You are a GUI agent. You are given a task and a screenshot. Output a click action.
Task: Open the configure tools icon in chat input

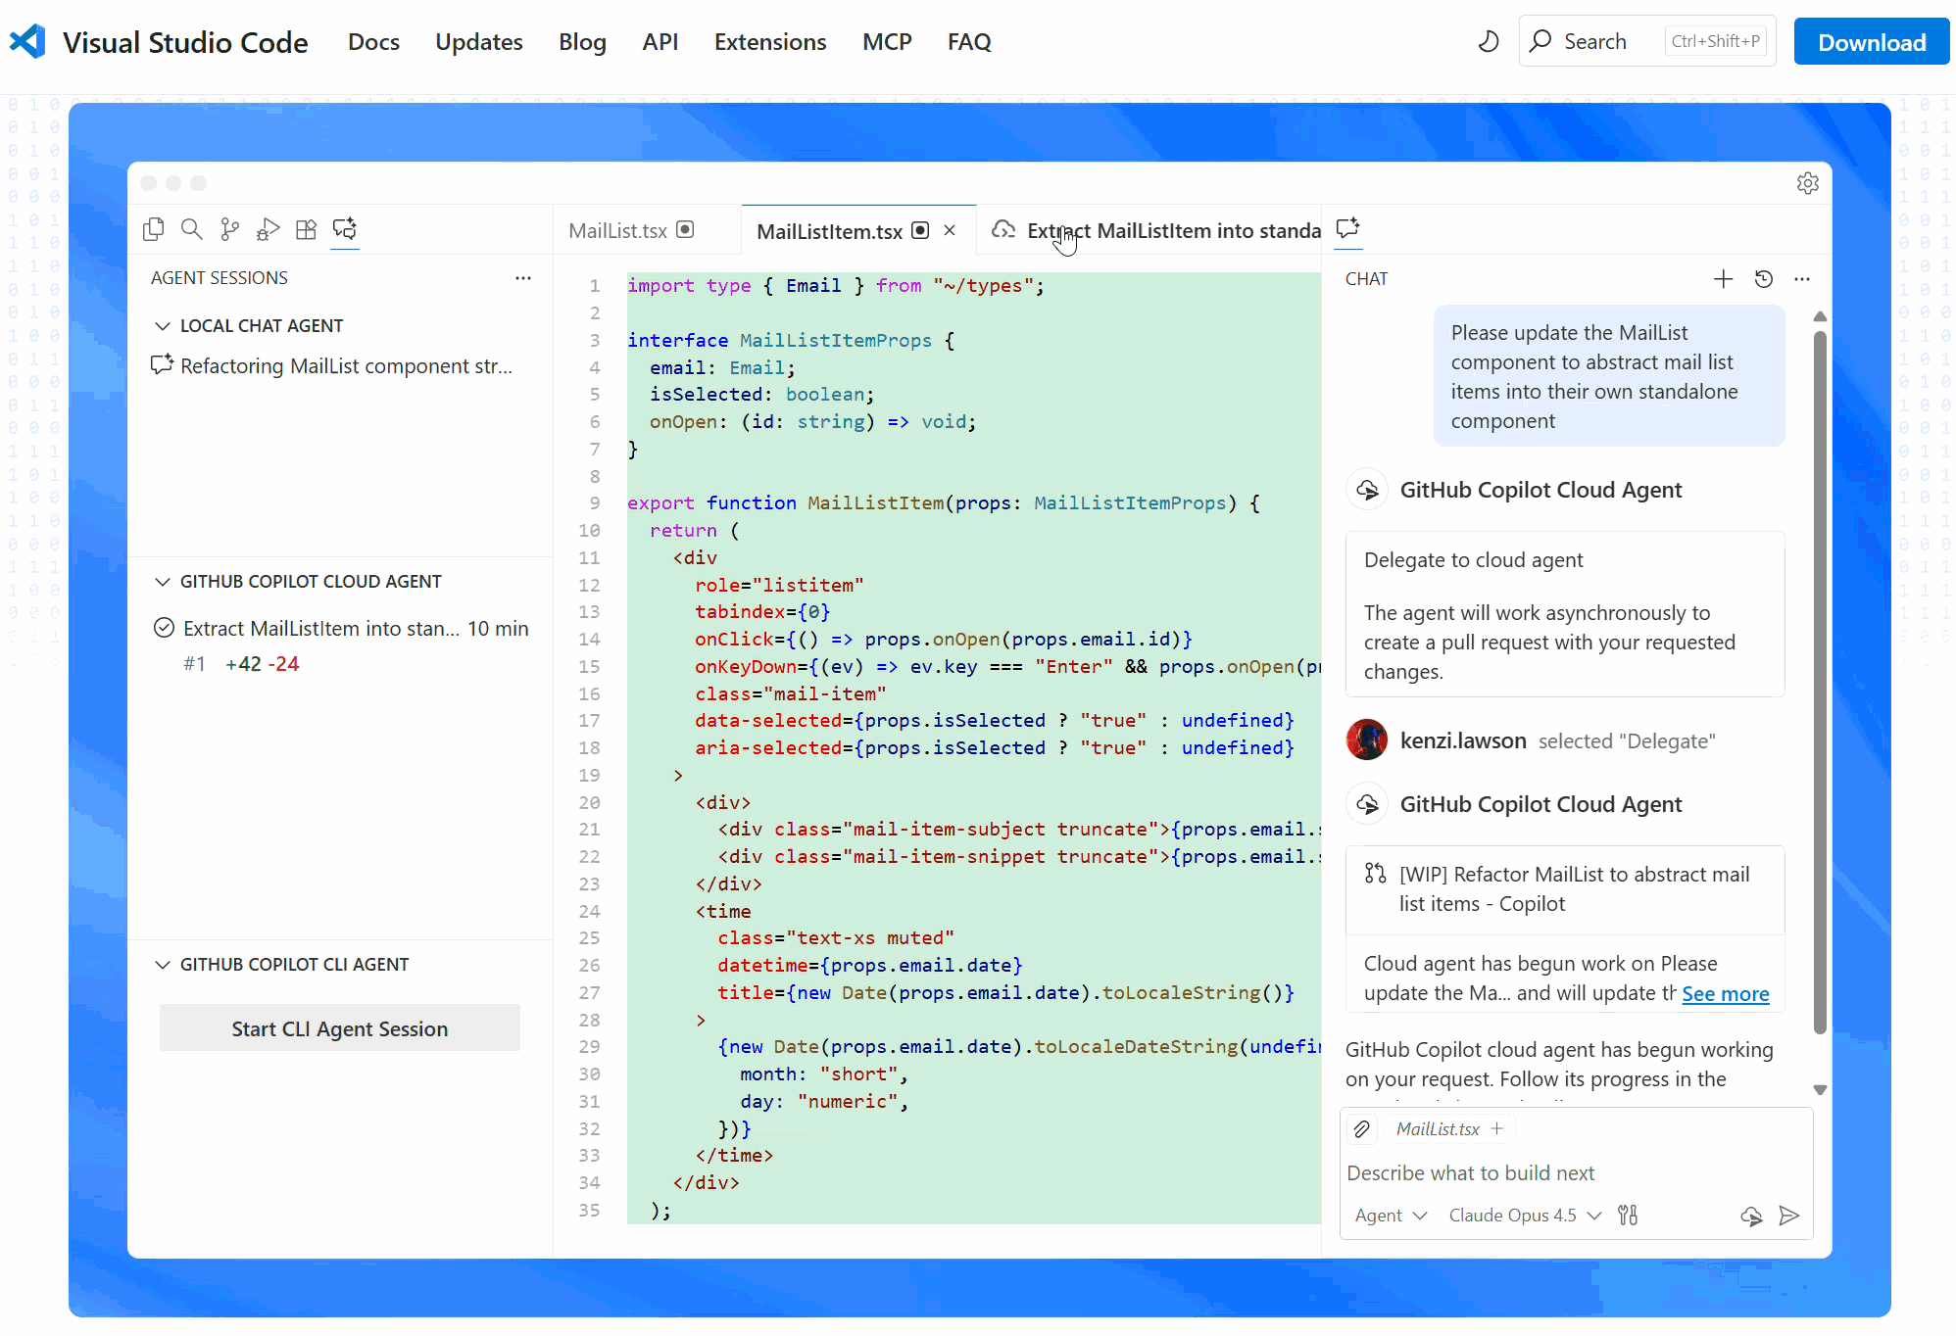(x=1628, y=1216)
